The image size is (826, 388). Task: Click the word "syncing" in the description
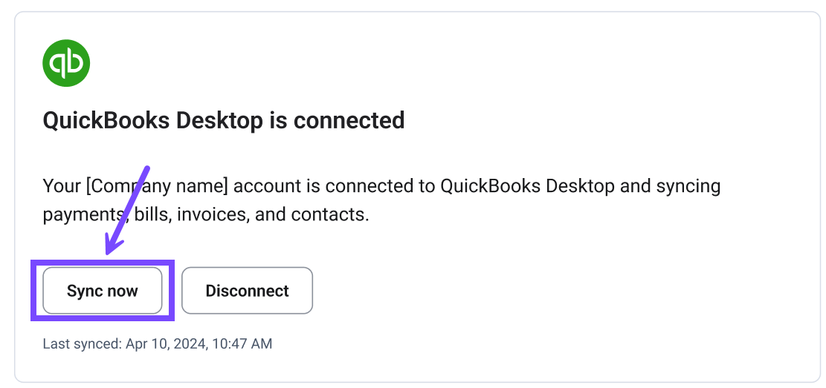tap(688, 185)
